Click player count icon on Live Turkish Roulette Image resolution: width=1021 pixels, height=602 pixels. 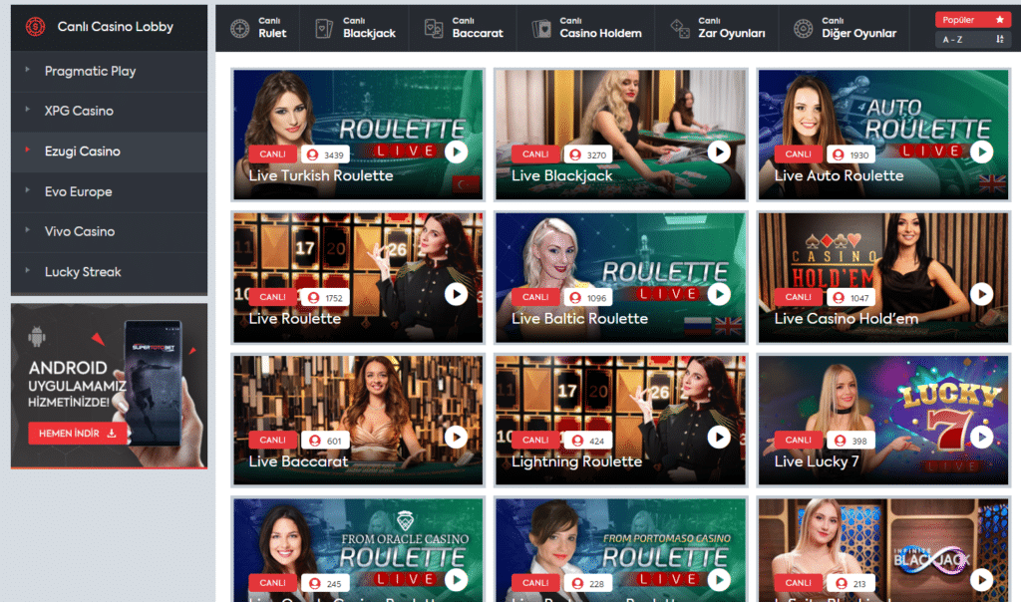(x=313, y=154)
